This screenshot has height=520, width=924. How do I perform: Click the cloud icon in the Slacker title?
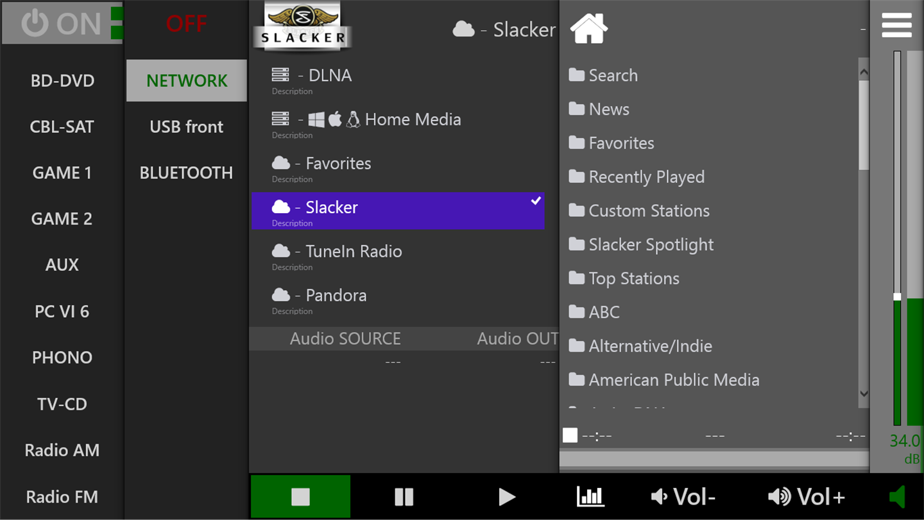463,29
